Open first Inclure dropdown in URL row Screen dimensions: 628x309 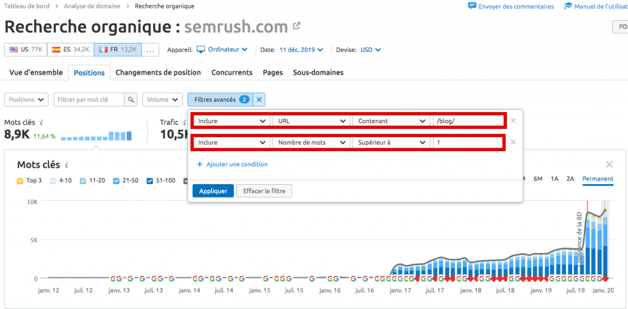coord(231,121)
